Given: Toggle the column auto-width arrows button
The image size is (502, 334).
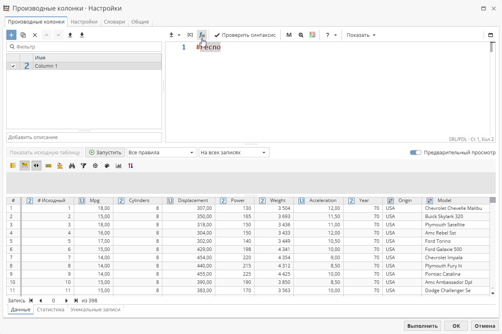Looking at the screenshot, I should [36, 166].
